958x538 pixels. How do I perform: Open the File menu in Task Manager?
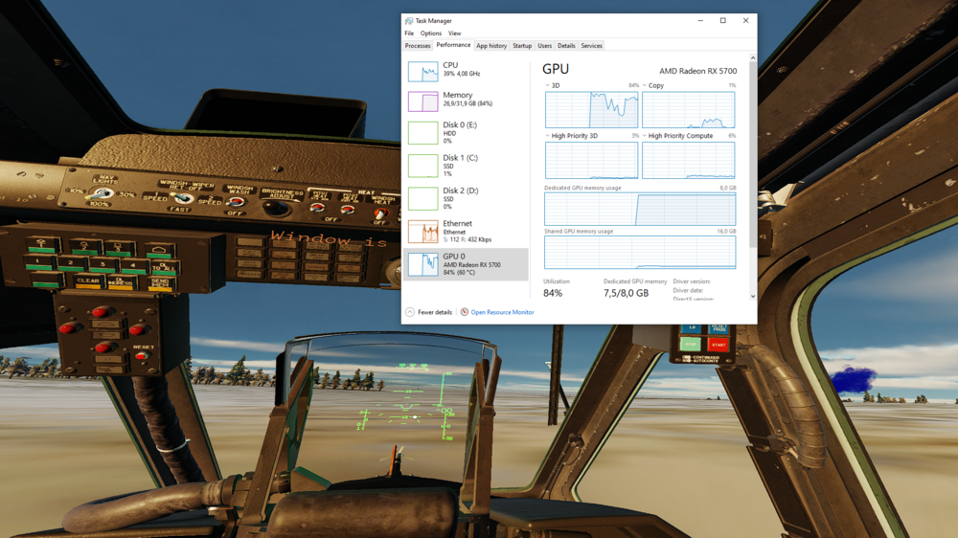pyautogui.click(x=409, y=33)
